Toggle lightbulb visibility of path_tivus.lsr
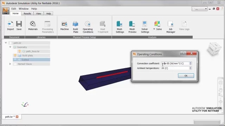 (20, 51)
